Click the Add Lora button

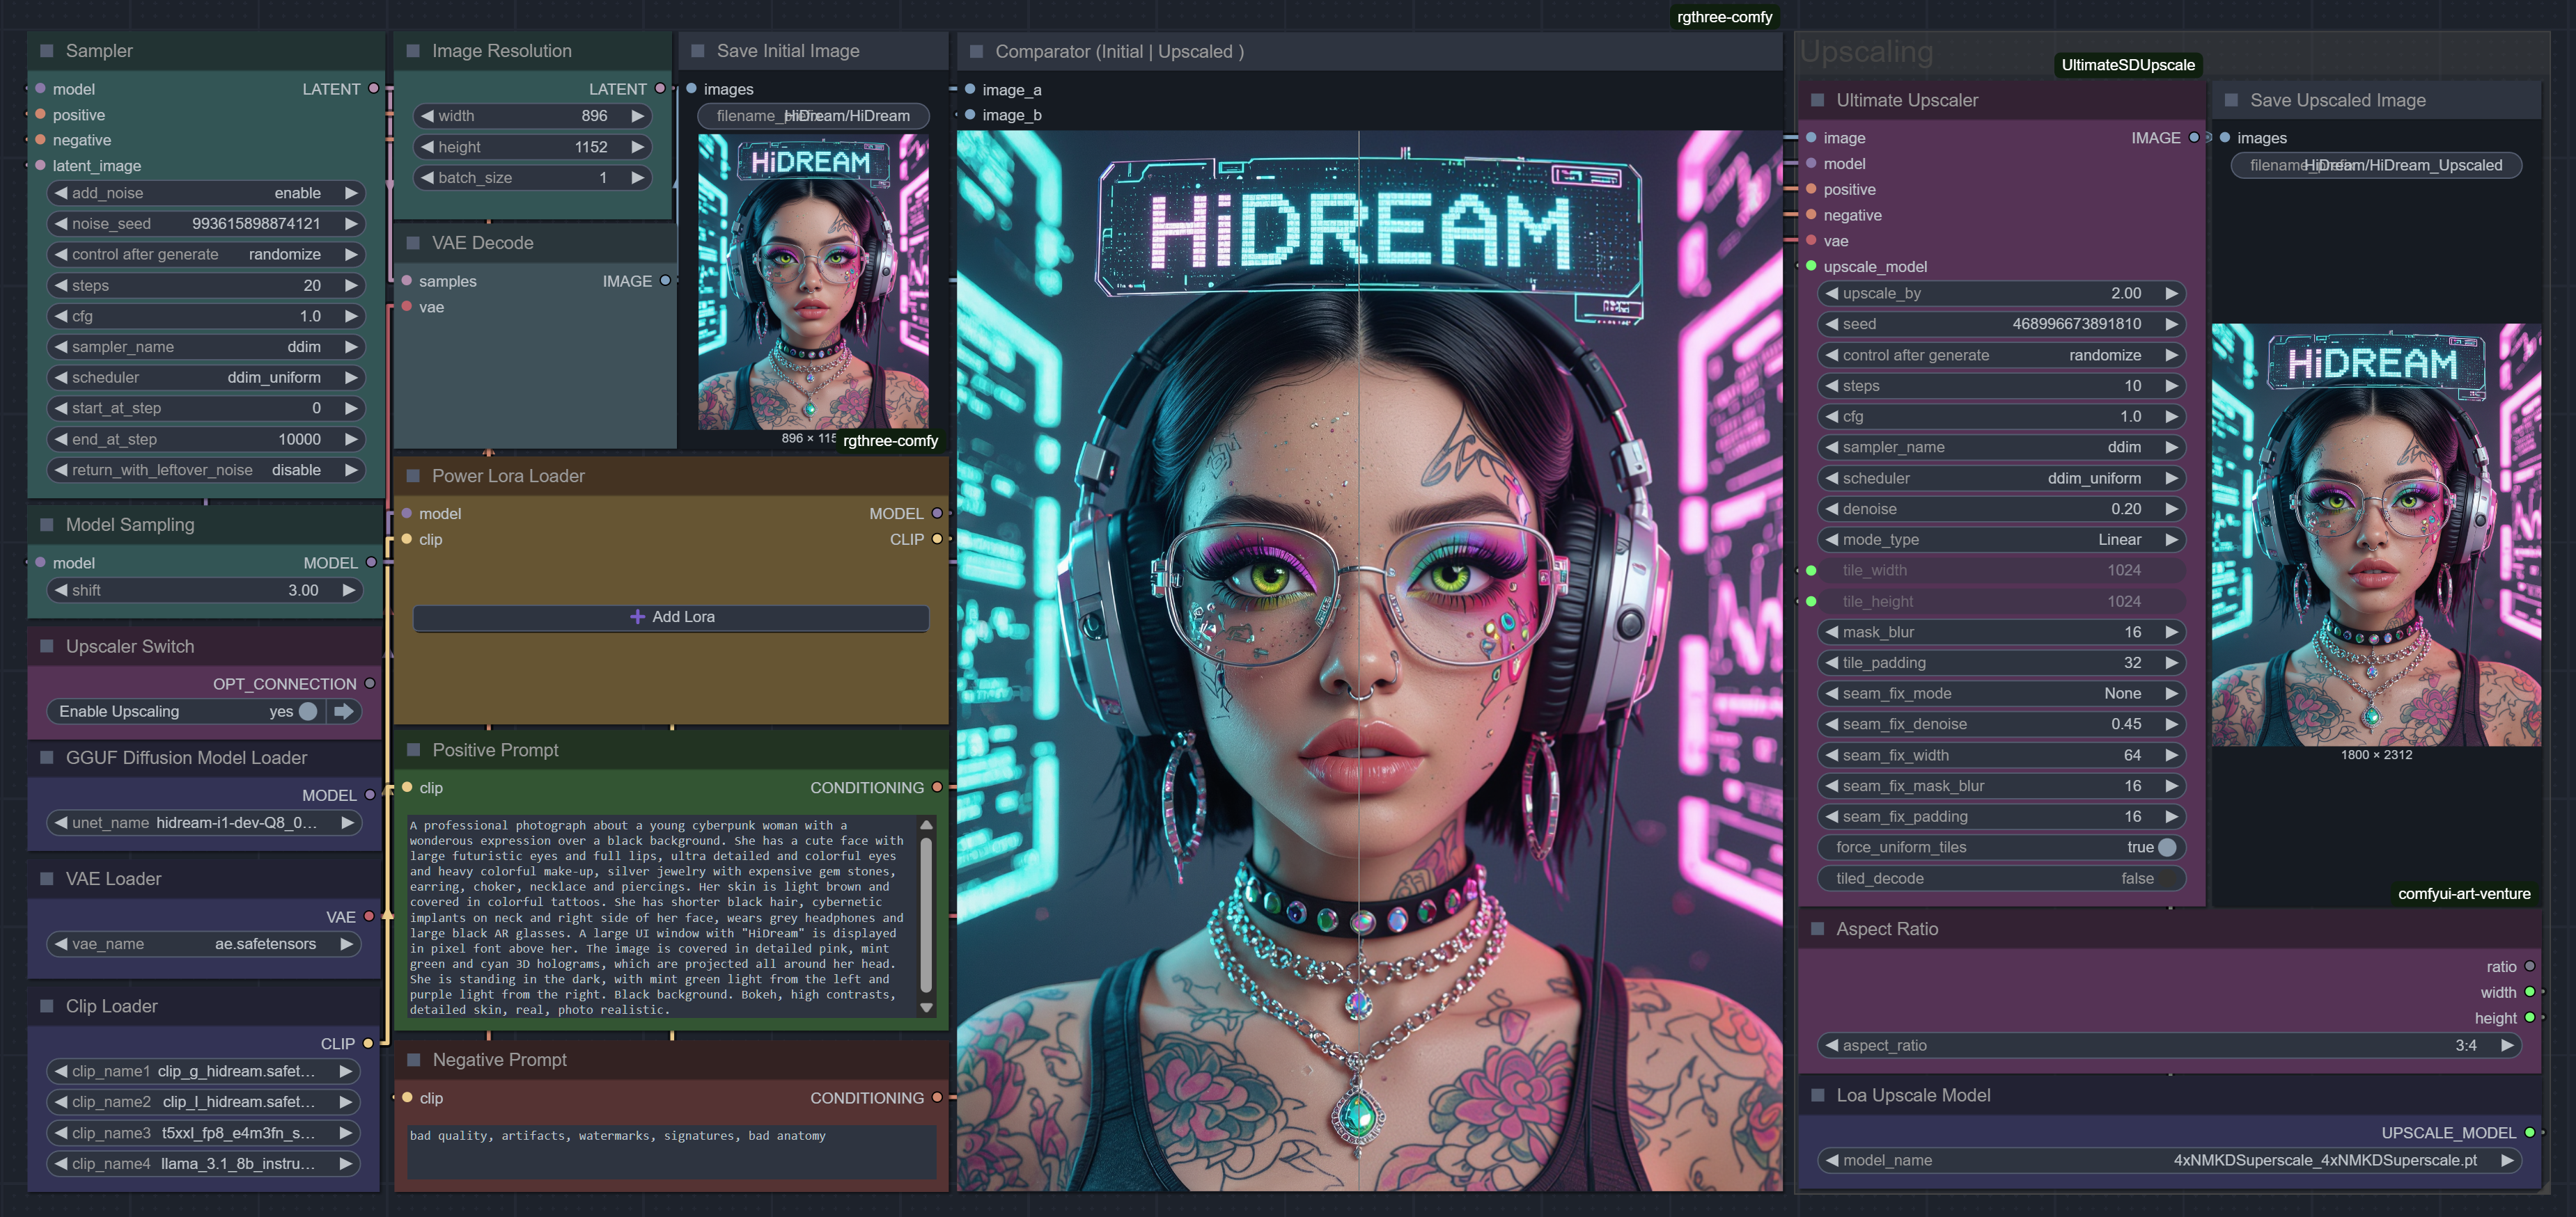tap(671, 617)
